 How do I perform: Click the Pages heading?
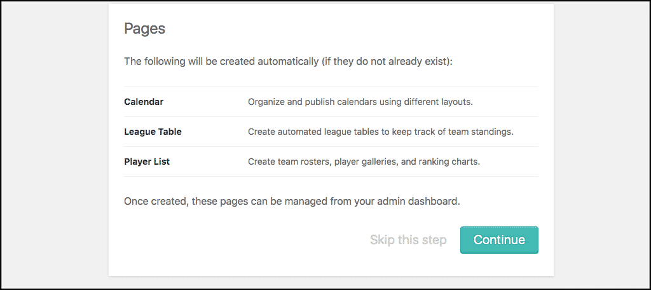(x=144, y=29)
